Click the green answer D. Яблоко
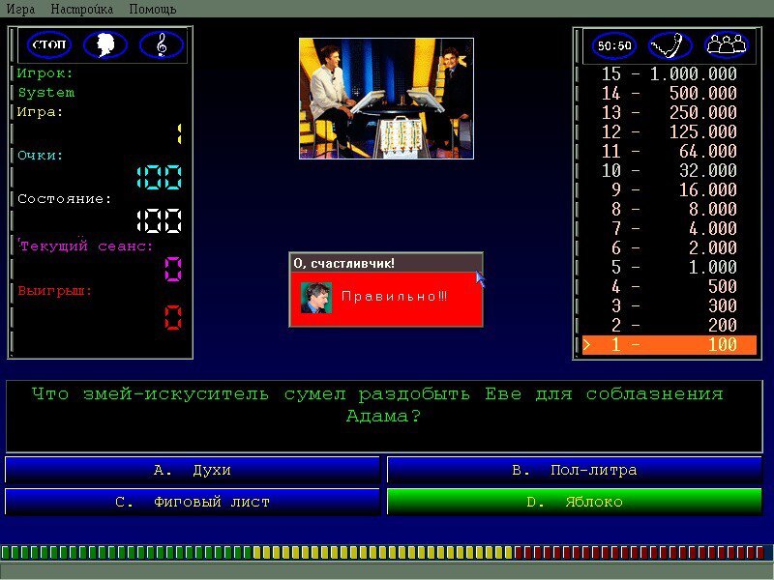 point(574,502)
